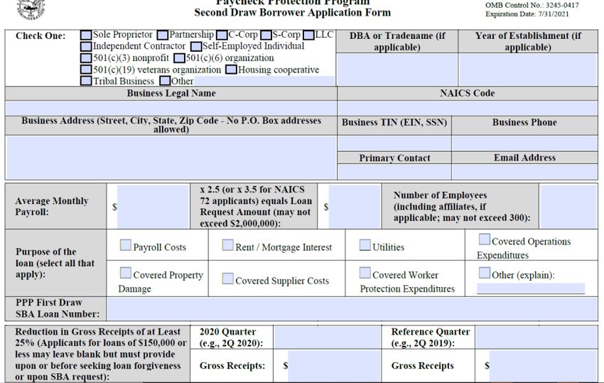Mark the Housing cooperative checkbox
The width and height of the screenshot is (604, 383).
tap(231, 70)
